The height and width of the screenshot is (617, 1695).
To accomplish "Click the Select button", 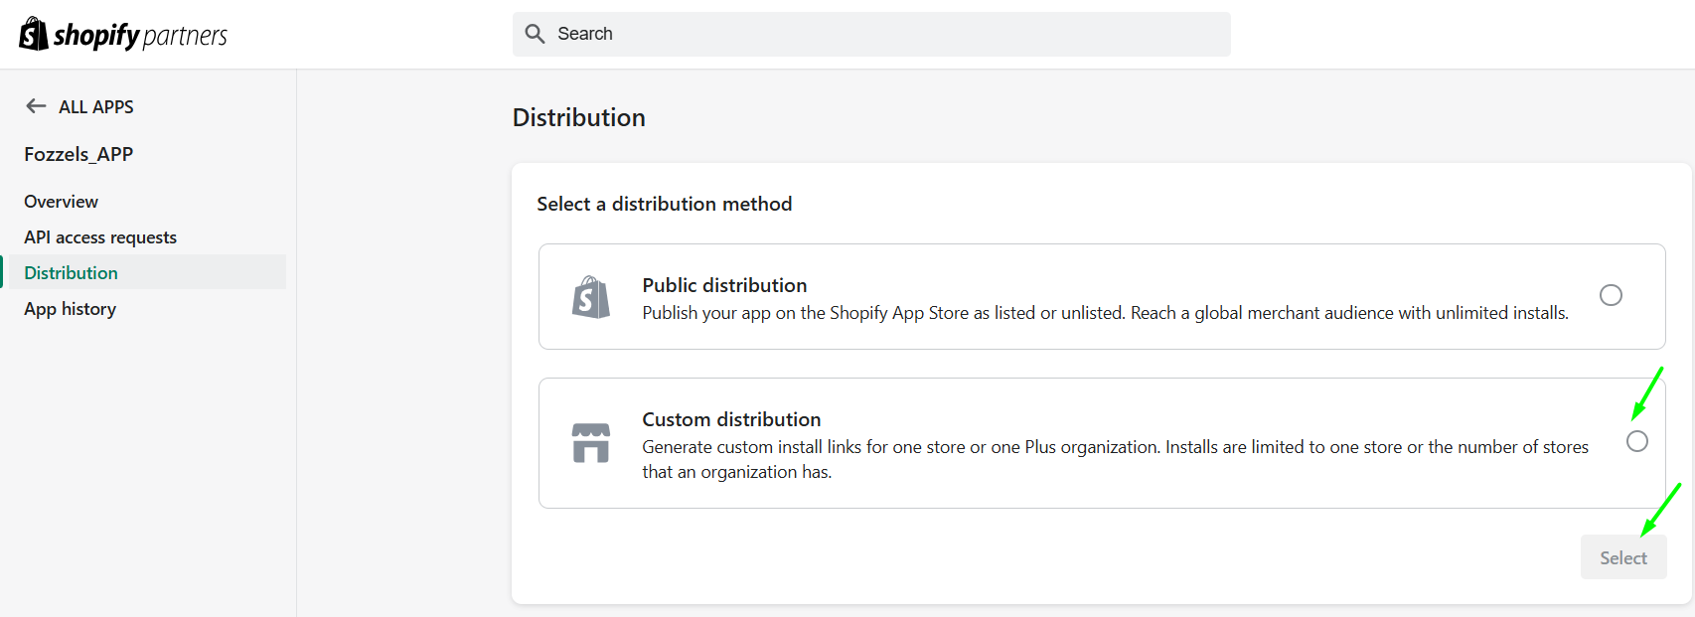I will point(1623,557).
